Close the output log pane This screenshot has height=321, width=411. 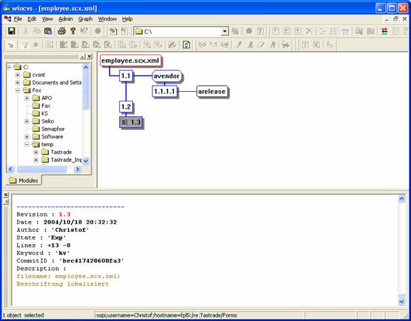tap(5, 195)
